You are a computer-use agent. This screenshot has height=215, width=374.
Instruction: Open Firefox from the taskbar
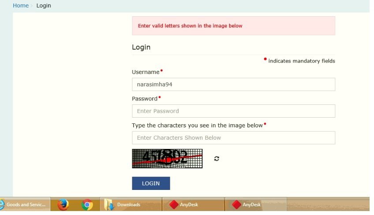(64, 204)
